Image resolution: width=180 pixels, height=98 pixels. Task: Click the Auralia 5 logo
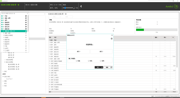click(172, 6)
